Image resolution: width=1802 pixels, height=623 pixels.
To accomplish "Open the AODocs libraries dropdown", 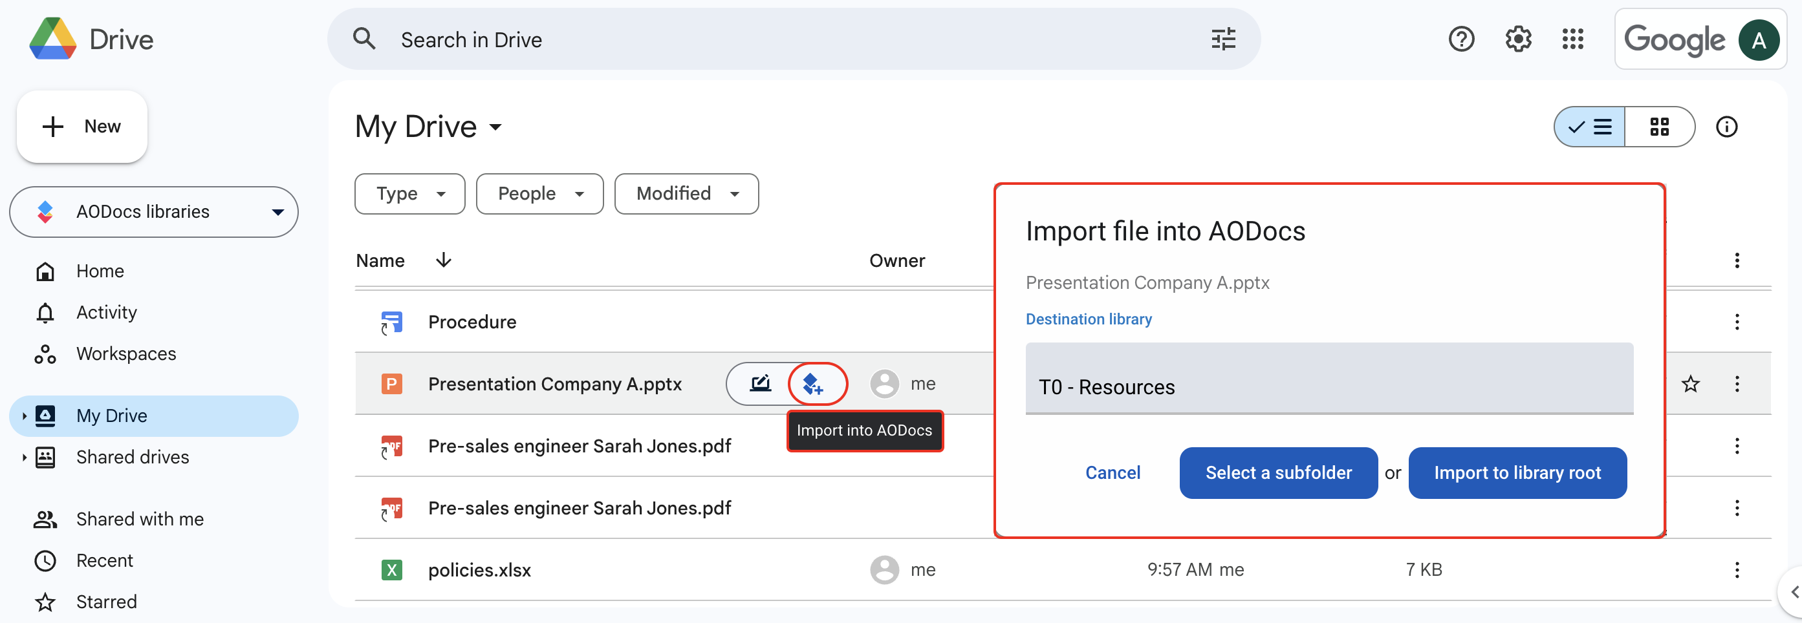I will coord(277,212).
